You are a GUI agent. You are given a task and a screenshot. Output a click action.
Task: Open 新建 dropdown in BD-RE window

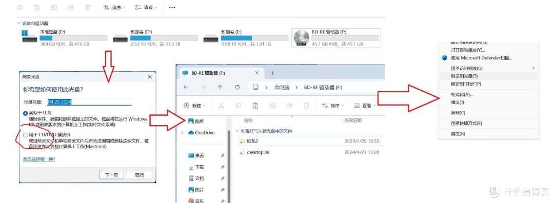(x=195, y=105)
